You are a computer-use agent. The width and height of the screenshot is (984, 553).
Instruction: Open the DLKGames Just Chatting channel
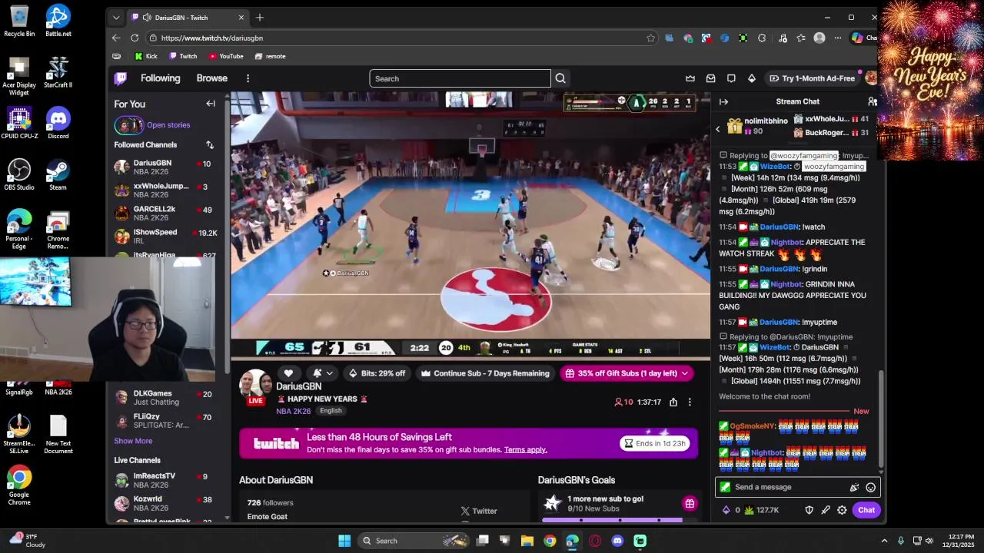(x=165, y=398)
